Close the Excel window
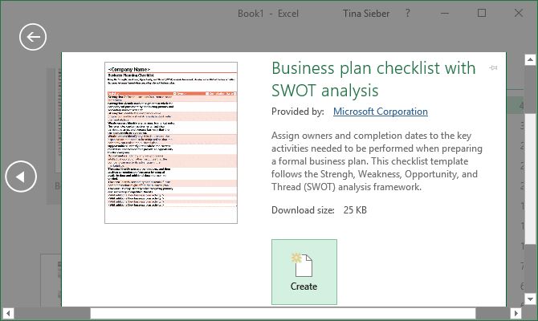The image size is (538, 321). coord(519,13)
